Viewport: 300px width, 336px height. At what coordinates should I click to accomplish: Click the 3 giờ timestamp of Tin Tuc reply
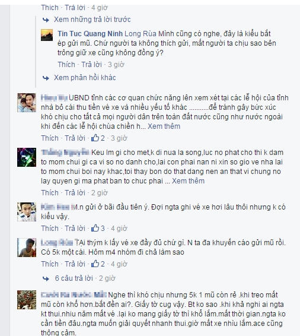[116, 65]
